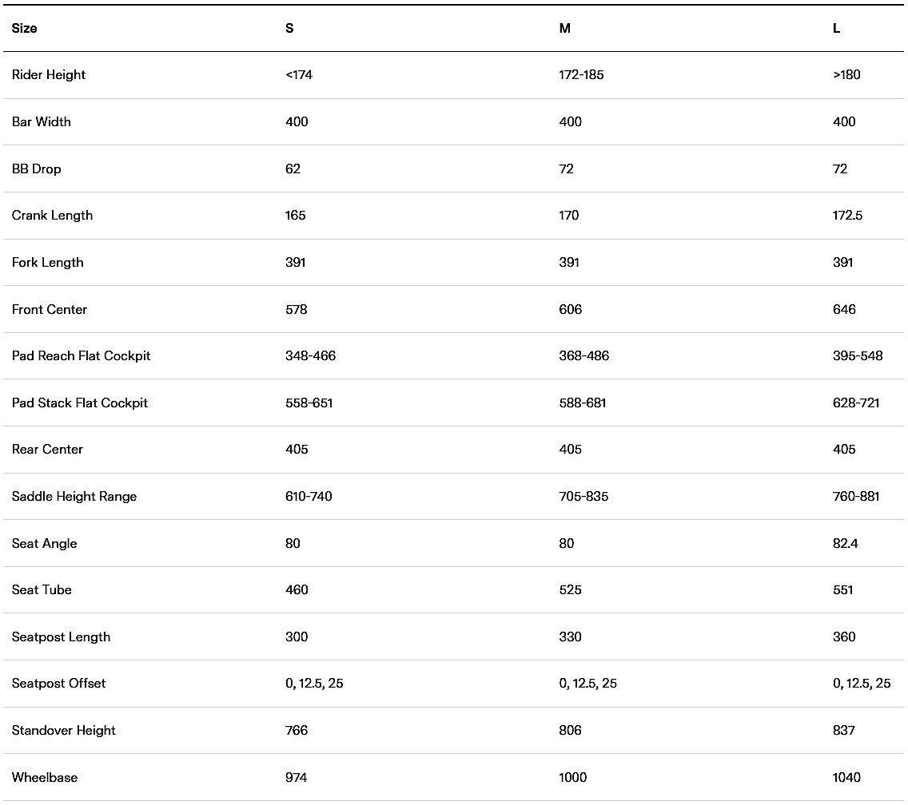Click the Front Center row label
This screenshot has height=805, width=908.
(50, 310)
